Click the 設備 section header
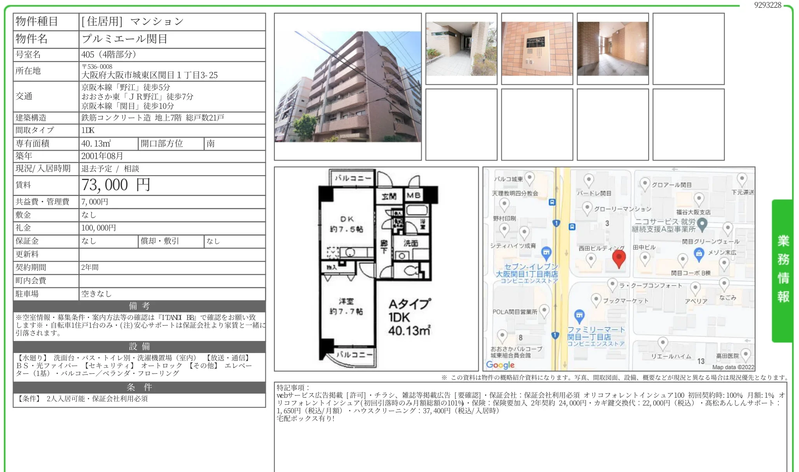The image size is (799, 472). coord(139,346)
